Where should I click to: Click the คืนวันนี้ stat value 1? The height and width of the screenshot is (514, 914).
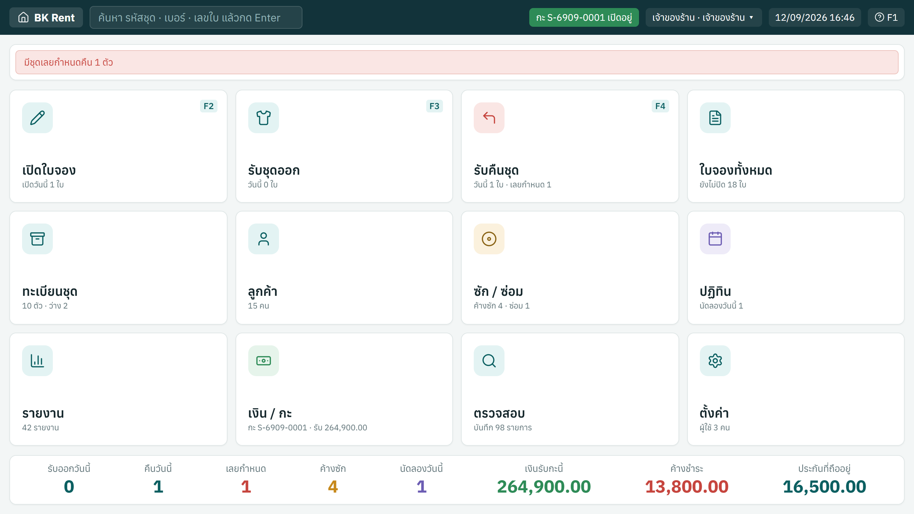pyautogui.click(x=158, y=486)
